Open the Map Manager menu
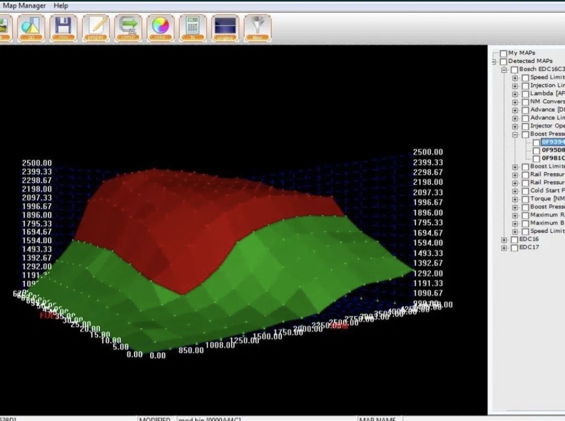Viewport: 565px width, 421px height. 24,6
